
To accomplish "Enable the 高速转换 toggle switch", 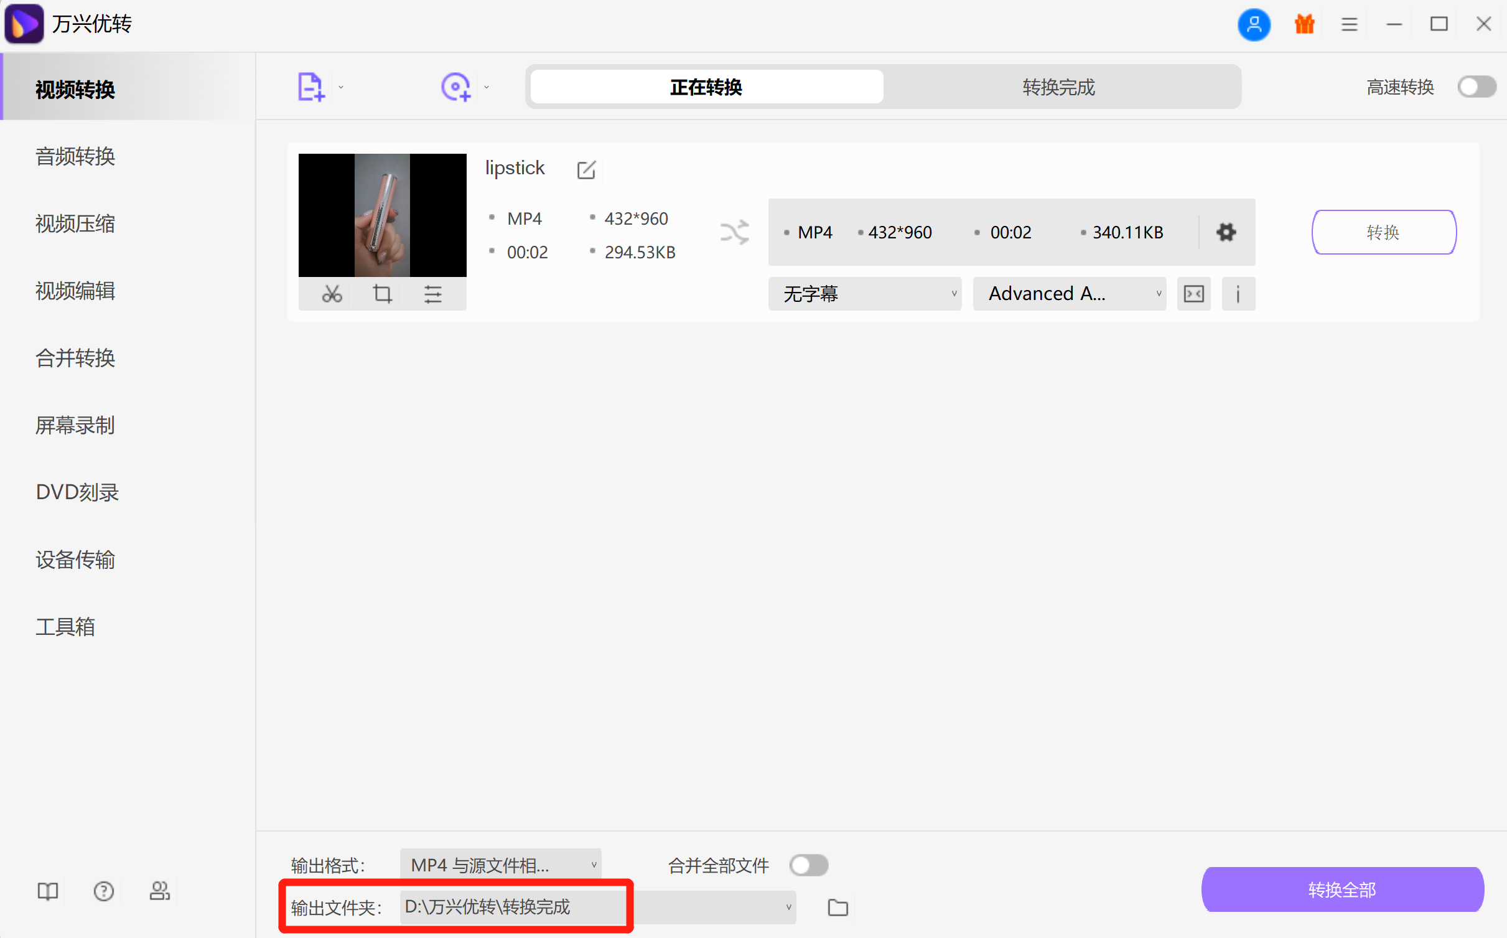I will tap(1476, 87).
